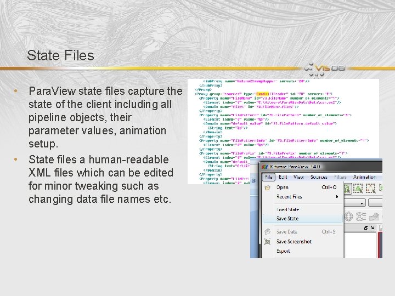Click the camera icon beside Save Screenshot
The width and height of the screenshot is (395, 296).
(x=267, y=242)
